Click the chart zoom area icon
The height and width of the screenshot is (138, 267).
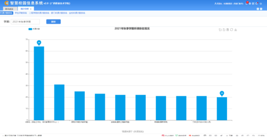(x=220, y=30)
